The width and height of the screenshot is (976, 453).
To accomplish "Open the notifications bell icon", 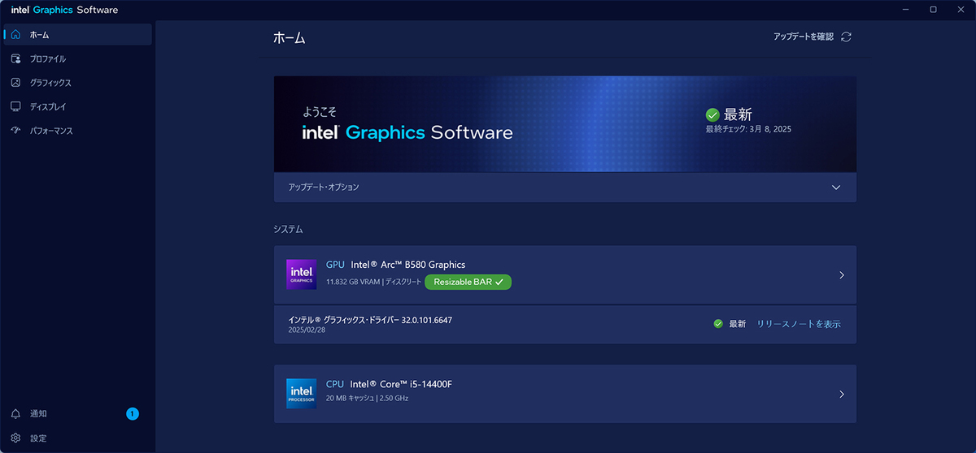I will click(15, 414).
